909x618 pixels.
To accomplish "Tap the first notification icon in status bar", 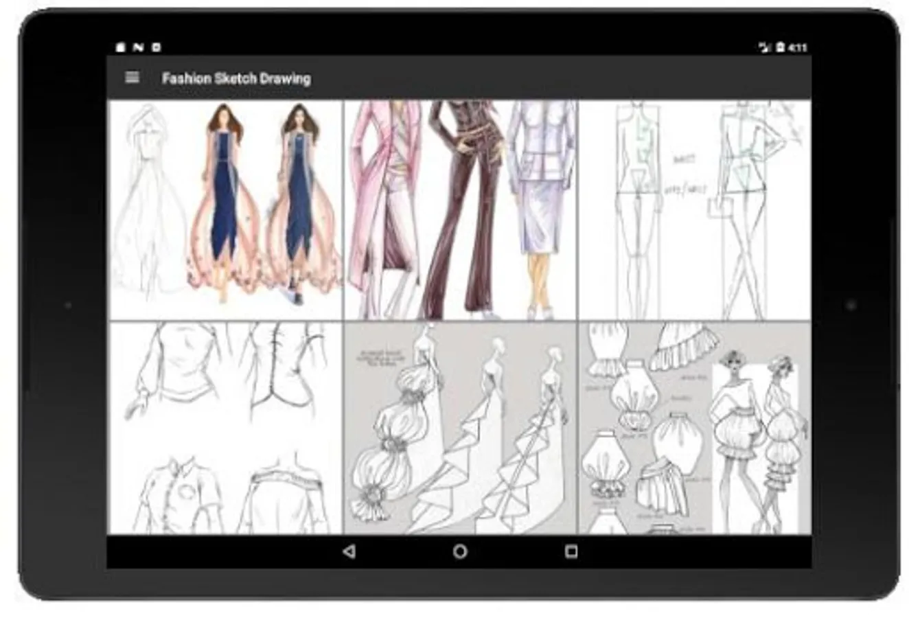I will point(121,47).
